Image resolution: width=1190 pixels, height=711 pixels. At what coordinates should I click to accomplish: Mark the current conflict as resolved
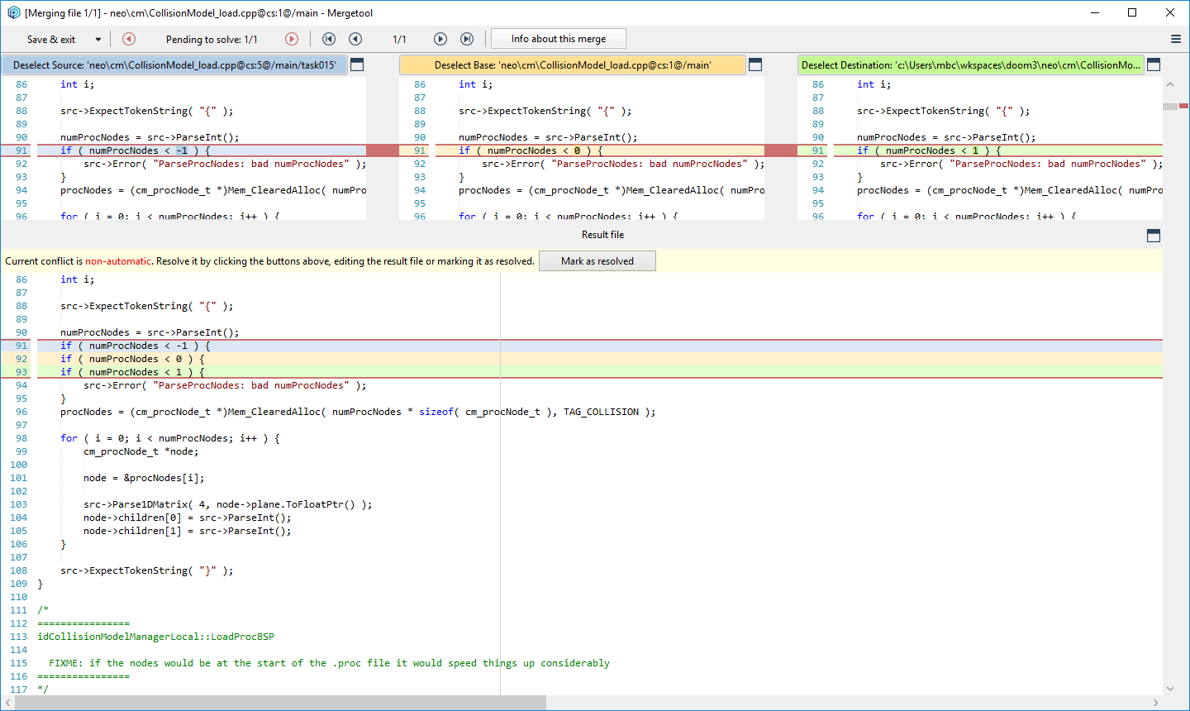(597, 260)
